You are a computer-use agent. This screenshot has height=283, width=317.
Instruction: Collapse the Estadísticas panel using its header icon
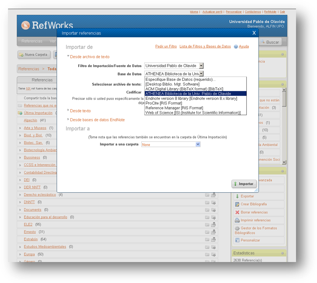click(282, 253)
